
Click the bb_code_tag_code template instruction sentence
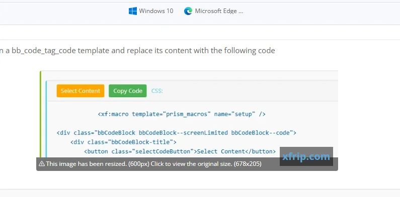click(137, 51)
